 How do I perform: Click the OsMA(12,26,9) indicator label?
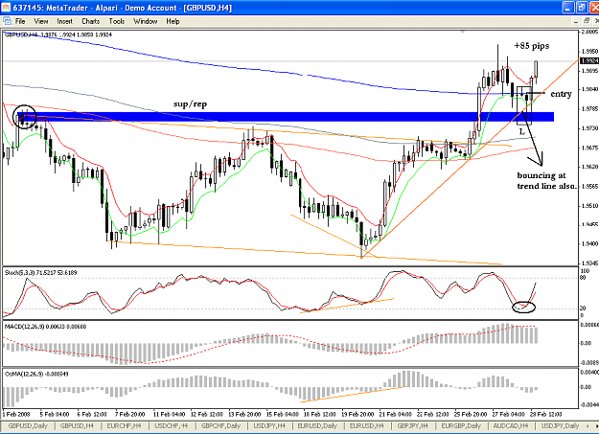[36, 374]
